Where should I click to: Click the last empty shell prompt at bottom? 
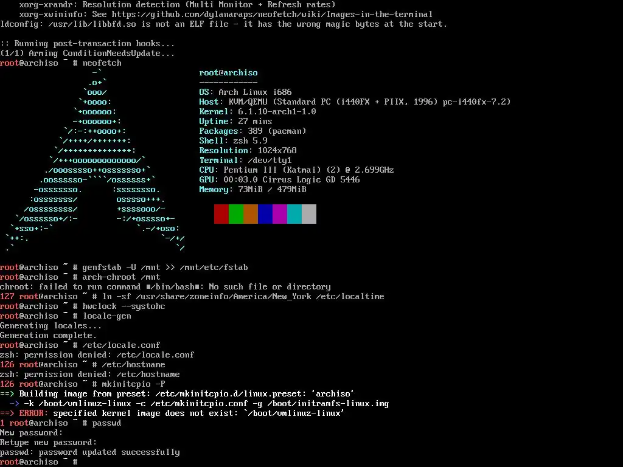tap(39, 462)
